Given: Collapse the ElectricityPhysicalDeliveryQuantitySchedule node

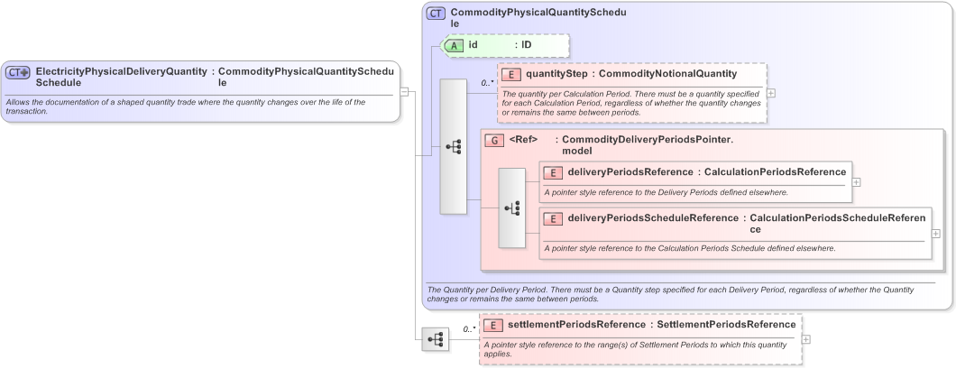Looking at the screenshot, I should coord(404,91).
